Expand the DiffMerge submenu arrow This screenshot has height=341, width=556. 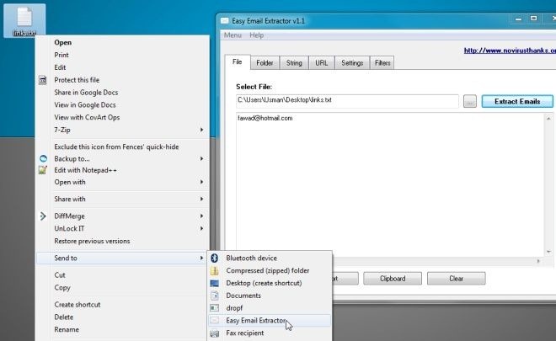point(202,216)
